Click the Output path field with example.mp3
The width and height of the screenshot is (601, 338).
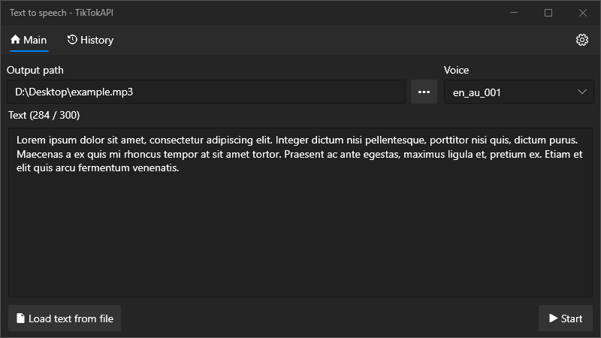(x=207, y=92)
